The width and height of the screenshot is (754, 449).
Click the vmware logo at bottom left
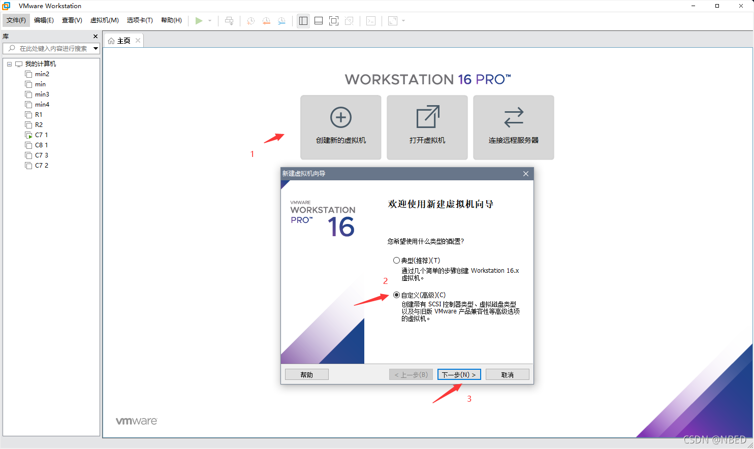(x=137, y=421)
